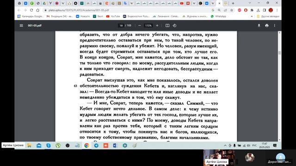Open the tab search chevron
The image size is (296, 166).
250,3
